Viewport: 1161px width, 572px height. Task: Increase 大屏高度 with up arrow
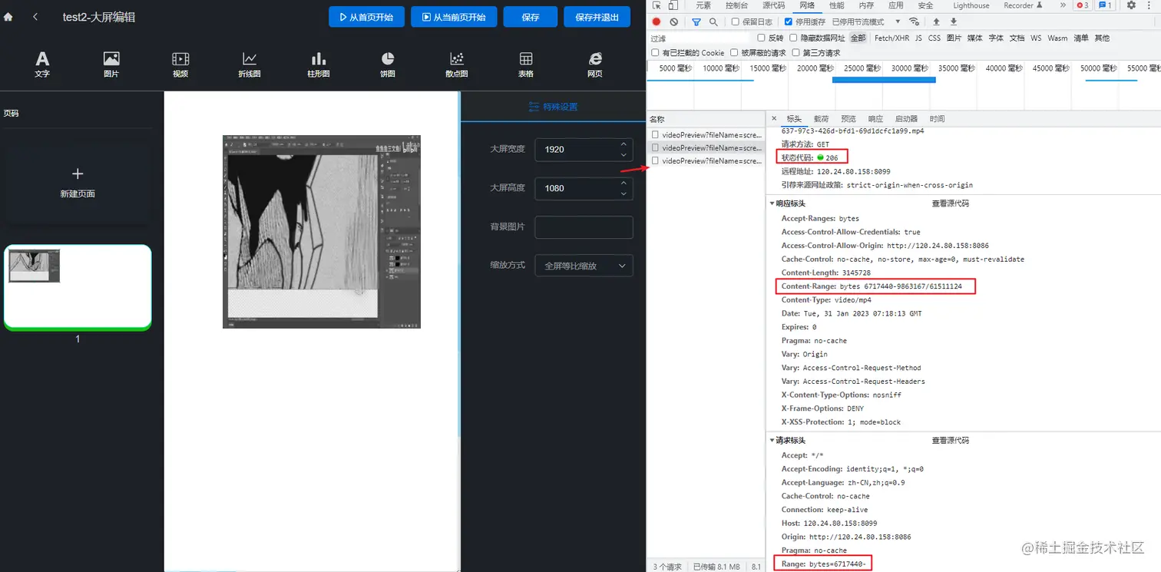click(x=623, y=182)
